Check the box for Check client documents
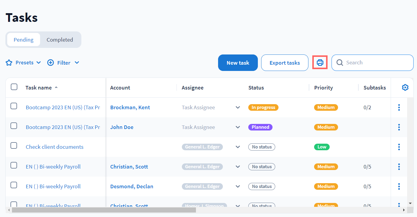 click(x=14, y=146)
